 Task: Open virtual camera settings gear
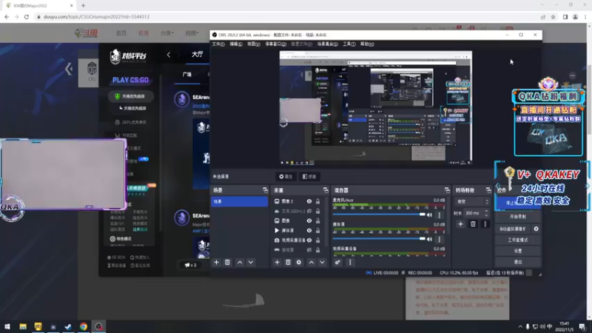(x=536, y=229)
